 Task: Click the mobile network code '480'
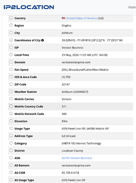click(64, 114)
